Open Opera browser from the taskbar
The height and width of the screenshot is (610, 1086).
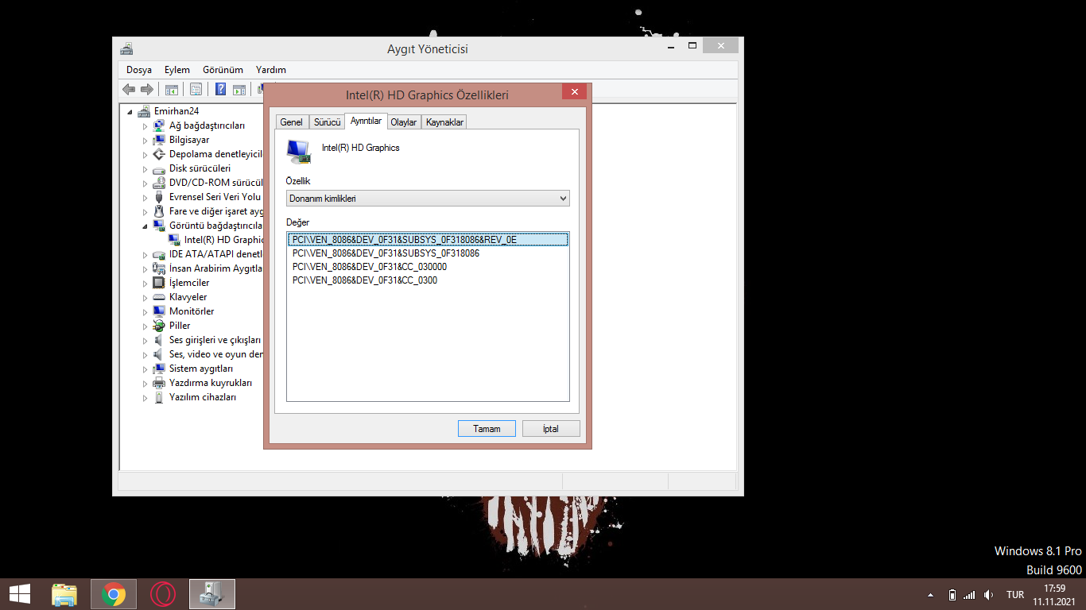163,594
